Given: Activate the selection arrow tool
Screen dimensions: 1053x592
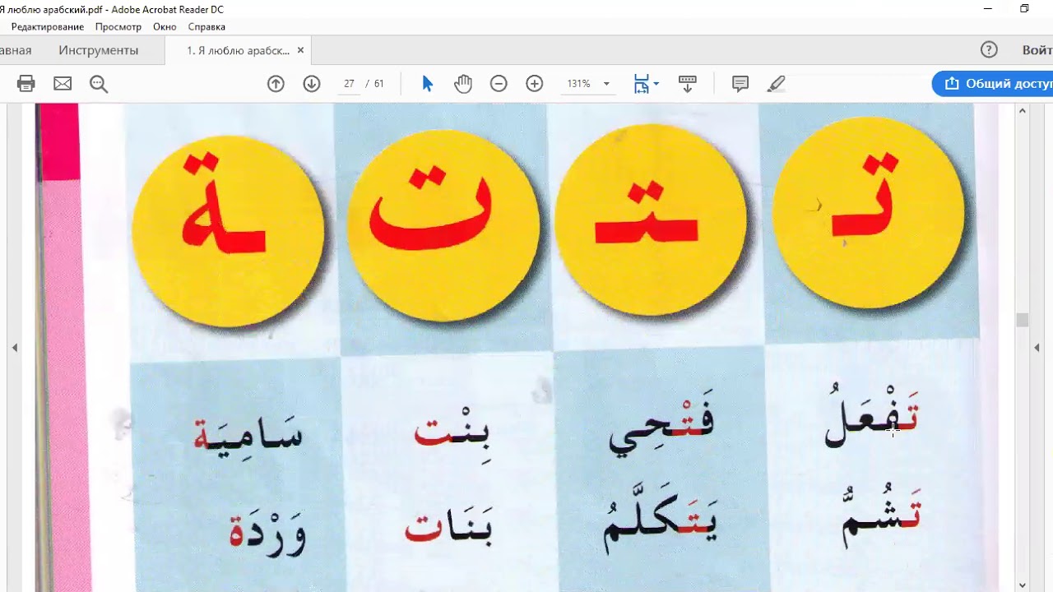Looking at the screenshot, I should tap(427, 84).
